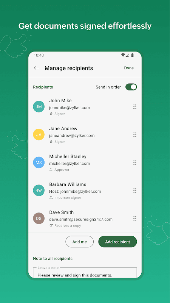This screenshot has width=170, height=303.
Task: Click the 10:40 clock in the status bar
Action: [39, 55]
